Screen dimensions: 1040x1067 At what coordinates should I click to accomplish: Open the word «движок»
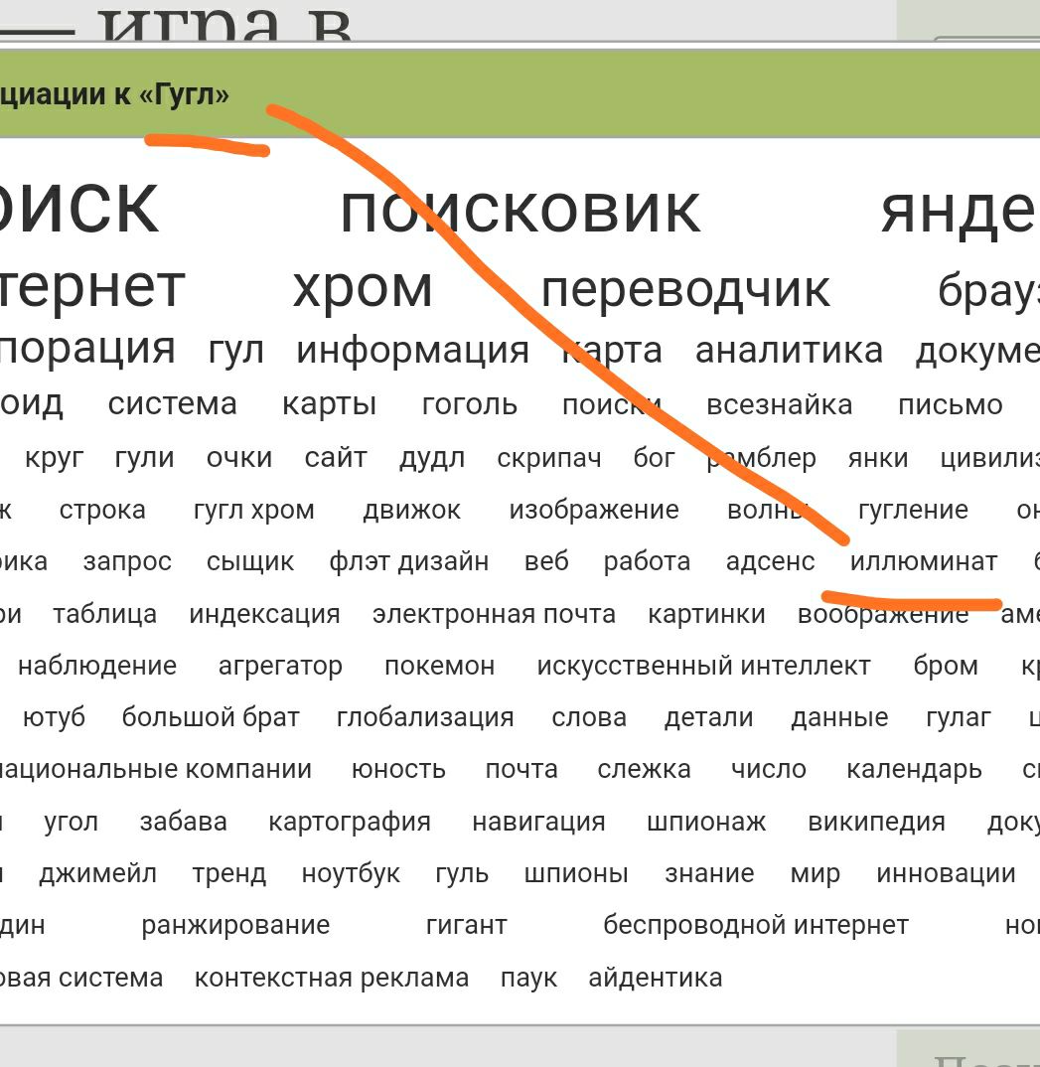[x=412, y=511]
